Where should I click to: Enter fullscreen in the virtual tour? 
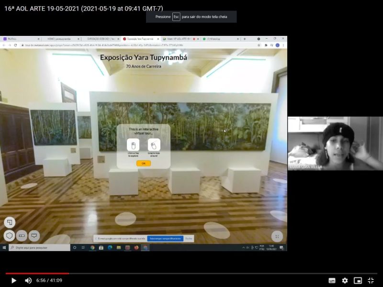pyautogui.click(x=277, y=236)
